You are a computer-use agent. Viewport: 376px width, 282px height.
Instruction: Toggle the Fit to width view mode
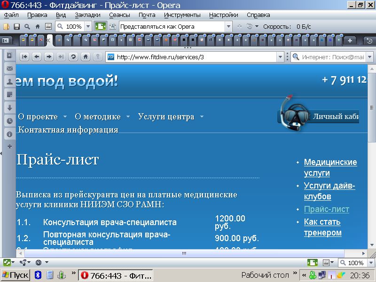100,27
